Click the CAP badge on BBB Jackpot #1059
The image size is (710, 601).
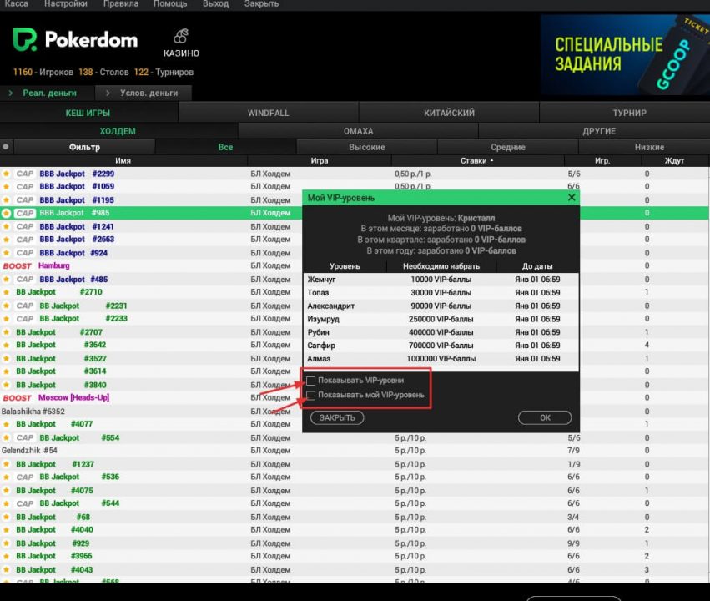(25, 187)
